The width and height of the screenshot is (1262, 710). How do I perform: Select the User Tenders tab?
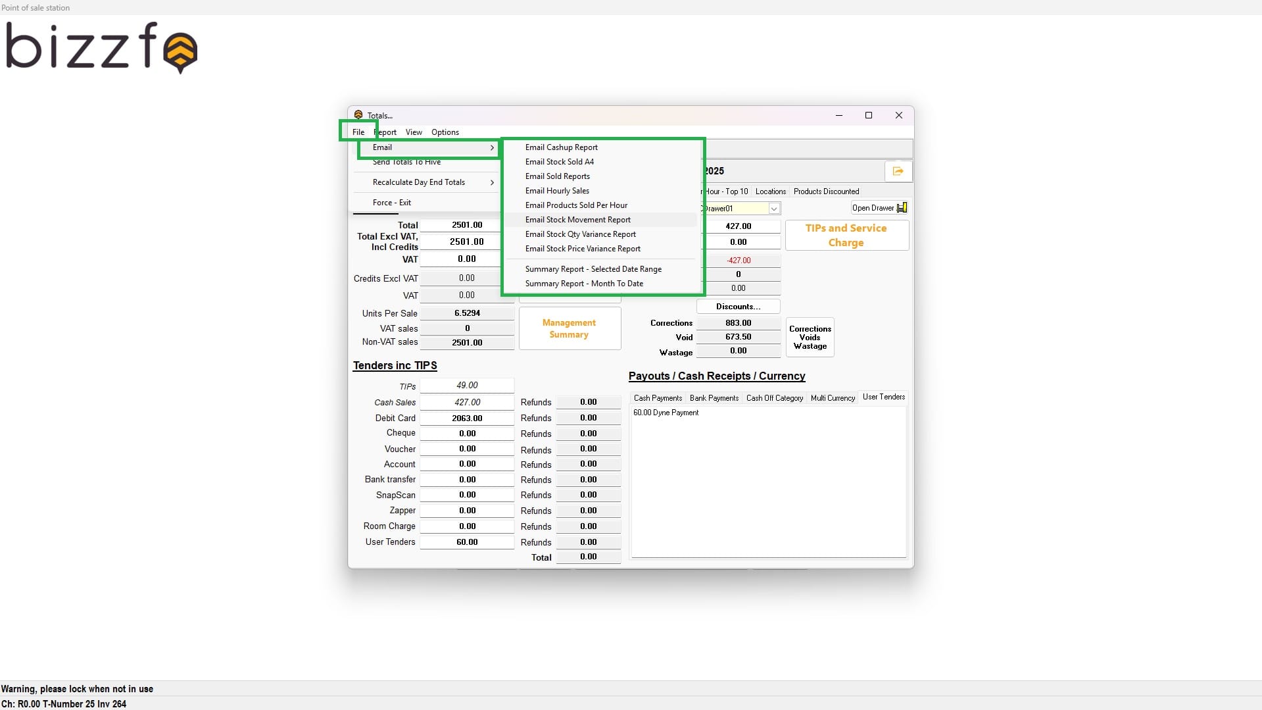883,397
